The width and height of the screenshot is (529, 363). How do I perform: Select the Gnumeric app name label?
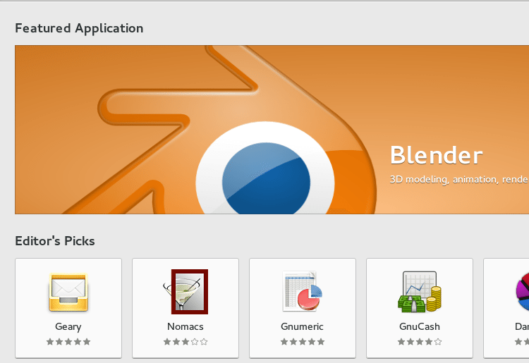point(302,326)
